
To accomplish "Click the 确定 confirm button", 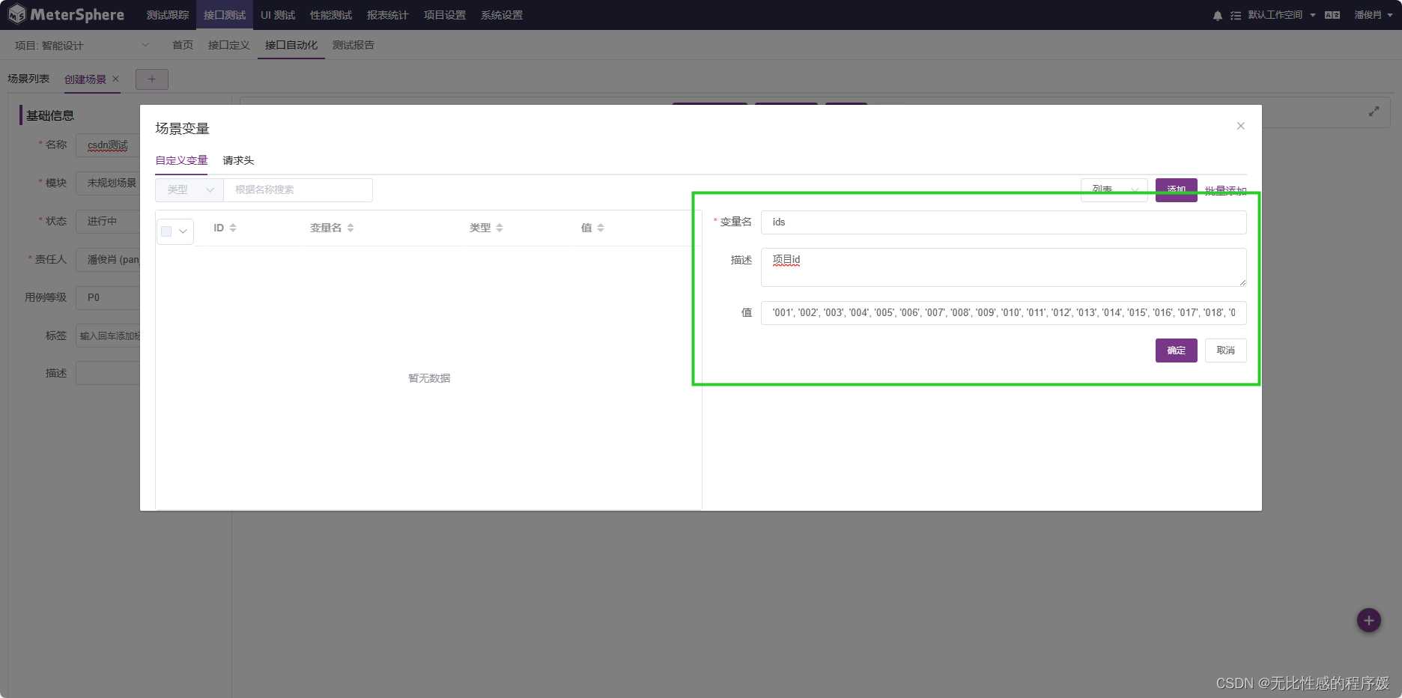I will pos(1177,350).
